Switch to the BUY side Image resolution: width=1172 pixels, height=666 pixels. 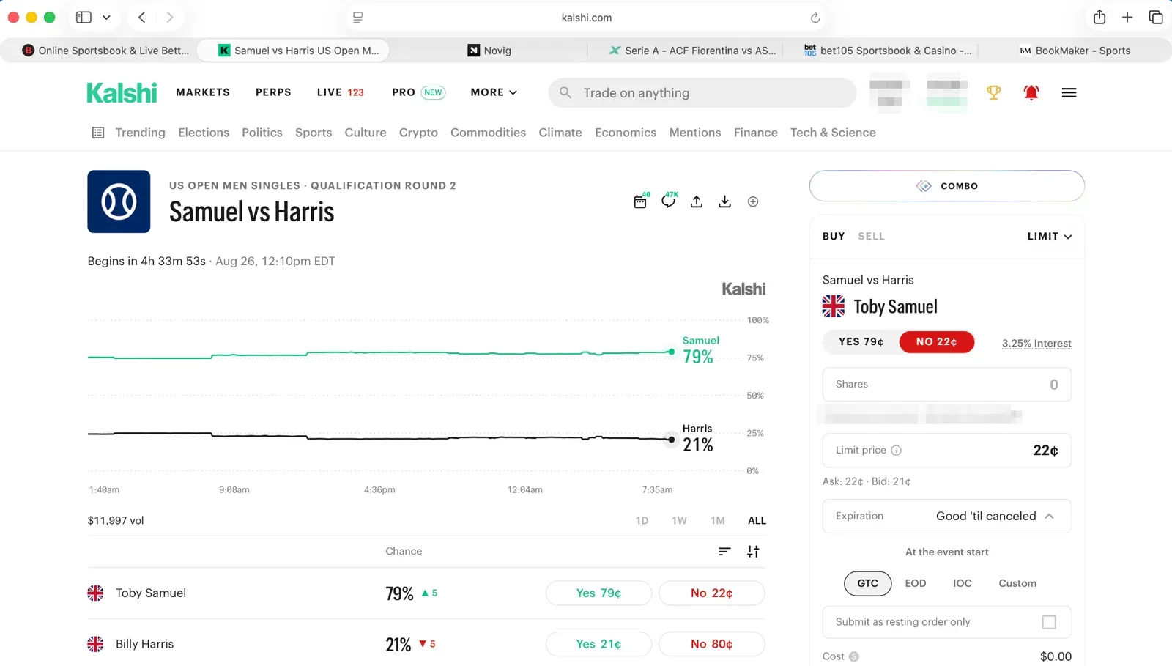(x=834, y=236)
